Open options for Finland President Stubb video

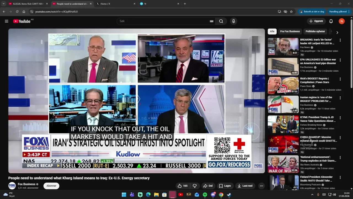[340, 177]
